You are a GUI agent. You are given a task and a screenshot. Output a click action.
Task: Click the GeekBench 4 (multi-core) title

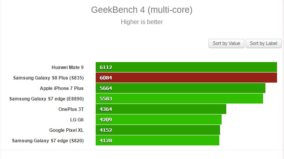coord(142,10)
